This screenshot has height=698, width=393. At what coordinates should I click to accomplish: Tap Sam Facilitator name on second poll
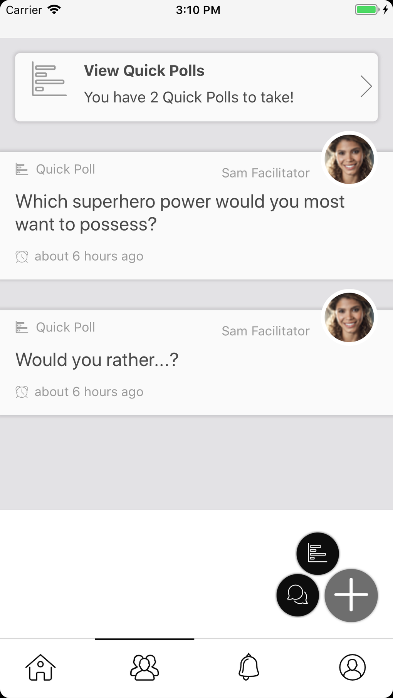coord(265,331)
